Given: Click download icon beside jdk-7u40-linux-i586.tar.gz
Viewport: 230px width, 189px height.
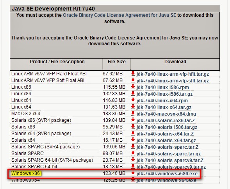Looking at the screenshot, I should point(133,93).
